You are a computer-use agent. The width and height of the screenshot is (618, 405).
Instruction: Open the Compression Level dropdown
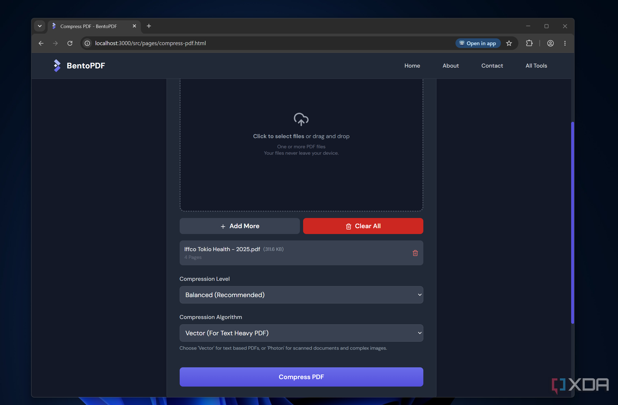[301, 295]
